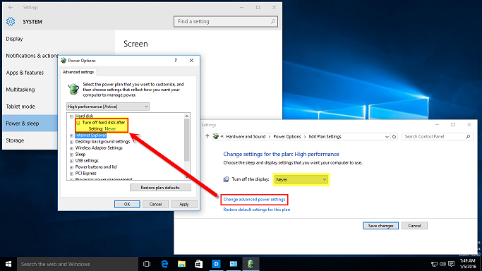Click Cancel in Power Options dialog
The height and width of the screenshot is (271, 482).
point(155,205)
